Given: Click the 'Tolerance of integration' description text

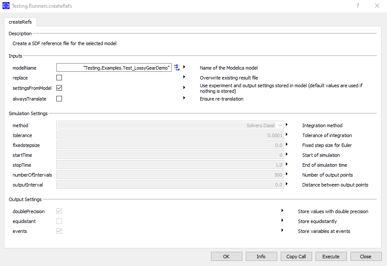Looking at the screenshot, I should [327, 135].
